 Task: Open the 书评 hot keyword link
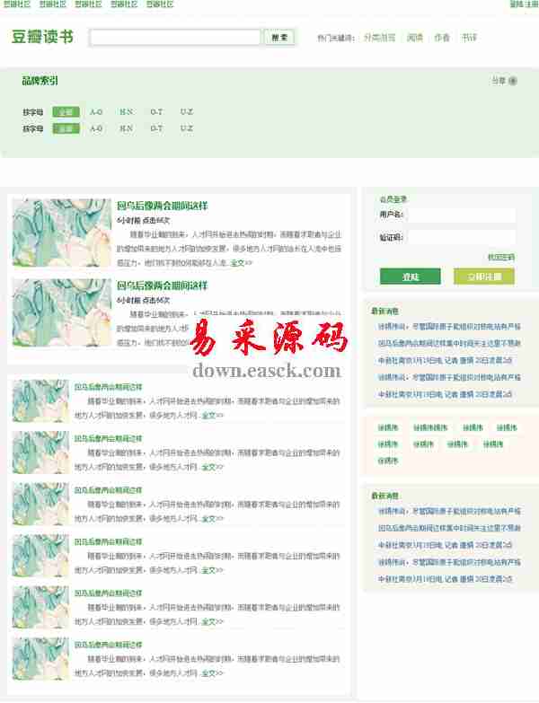[469, 38]
